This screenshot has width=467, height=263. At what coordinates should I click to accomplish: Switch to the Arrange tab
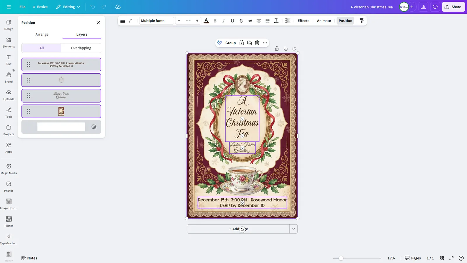(x=42, y=34)
